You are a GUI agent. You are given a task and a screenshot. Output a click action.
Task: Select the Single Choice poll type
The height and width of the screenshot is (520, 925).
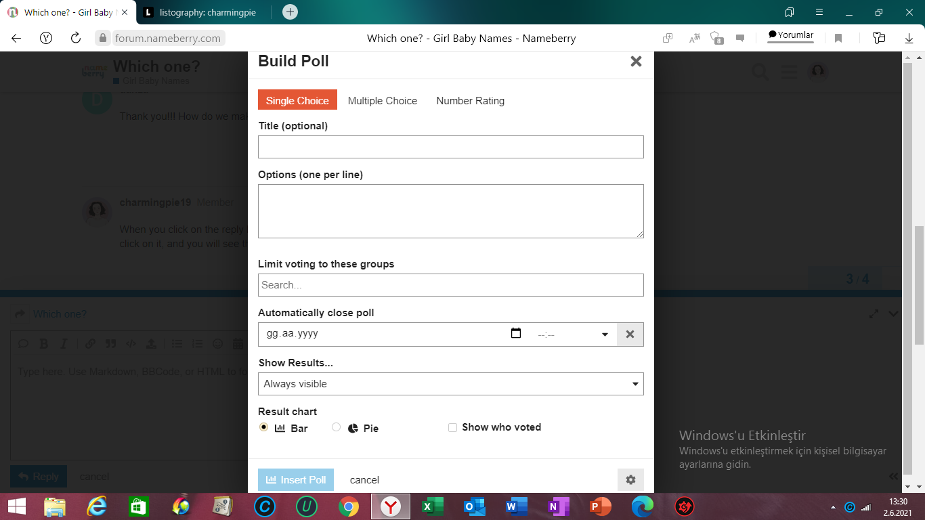coord(297,100)
